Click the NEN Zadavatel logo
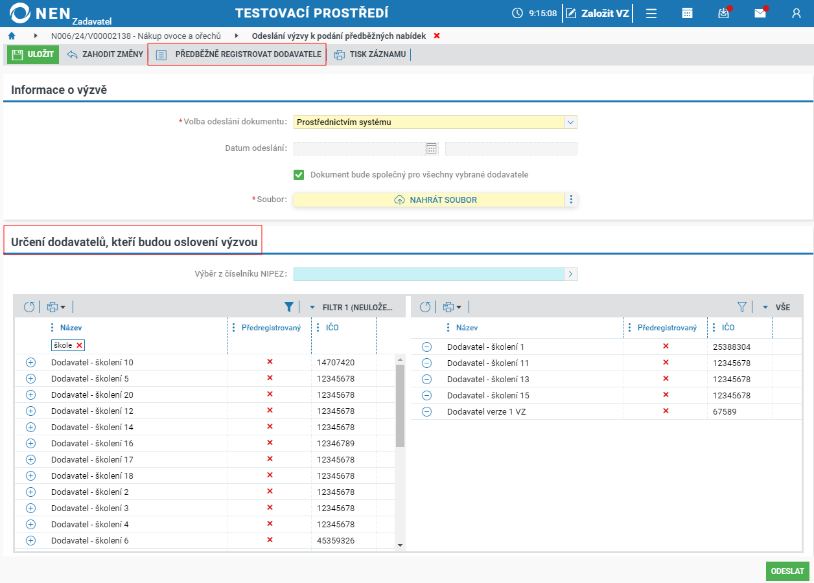The height and width of the screenshot is (583, 814). (x=61, y=14)
